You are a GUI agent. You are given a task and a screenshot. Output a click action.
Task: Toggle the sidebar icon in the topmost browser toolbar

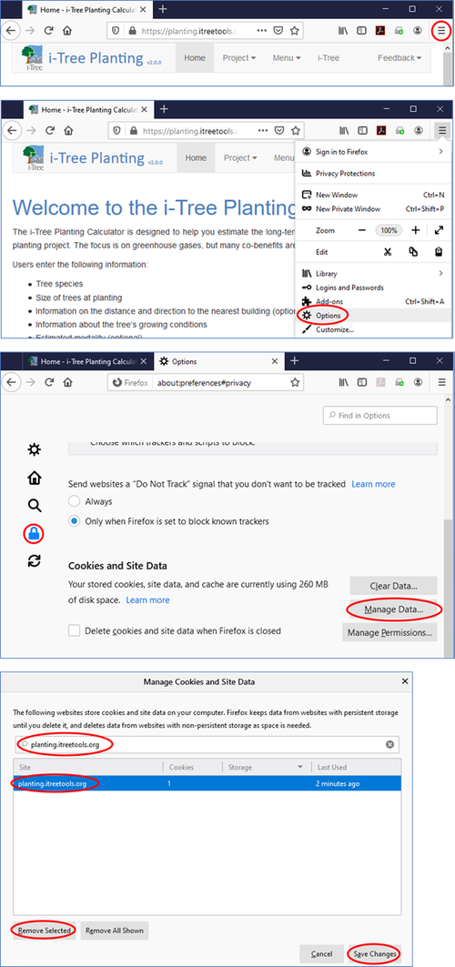coord(362,30)
